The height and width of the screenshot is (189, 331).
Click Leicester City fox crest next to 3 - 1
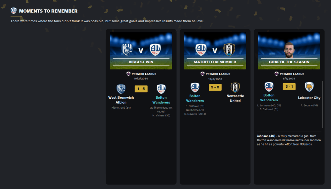point(309,87)
